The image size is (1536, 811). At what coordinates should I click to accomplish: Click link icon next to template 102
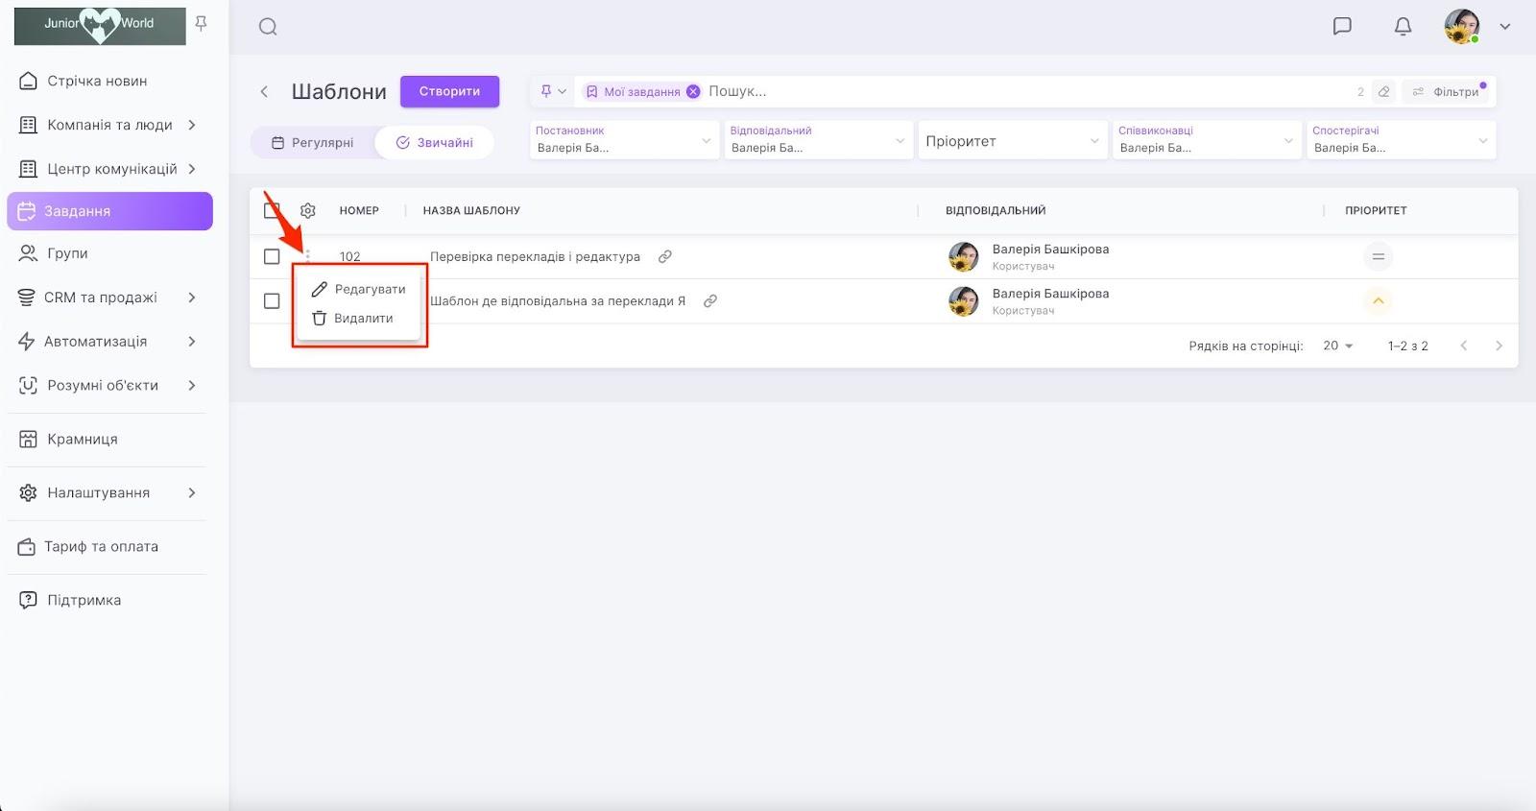tap(664, 256)
